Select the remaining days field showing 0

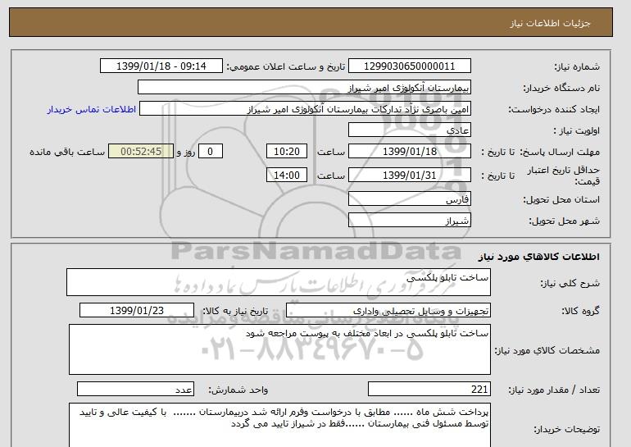(x=210, y=152)
